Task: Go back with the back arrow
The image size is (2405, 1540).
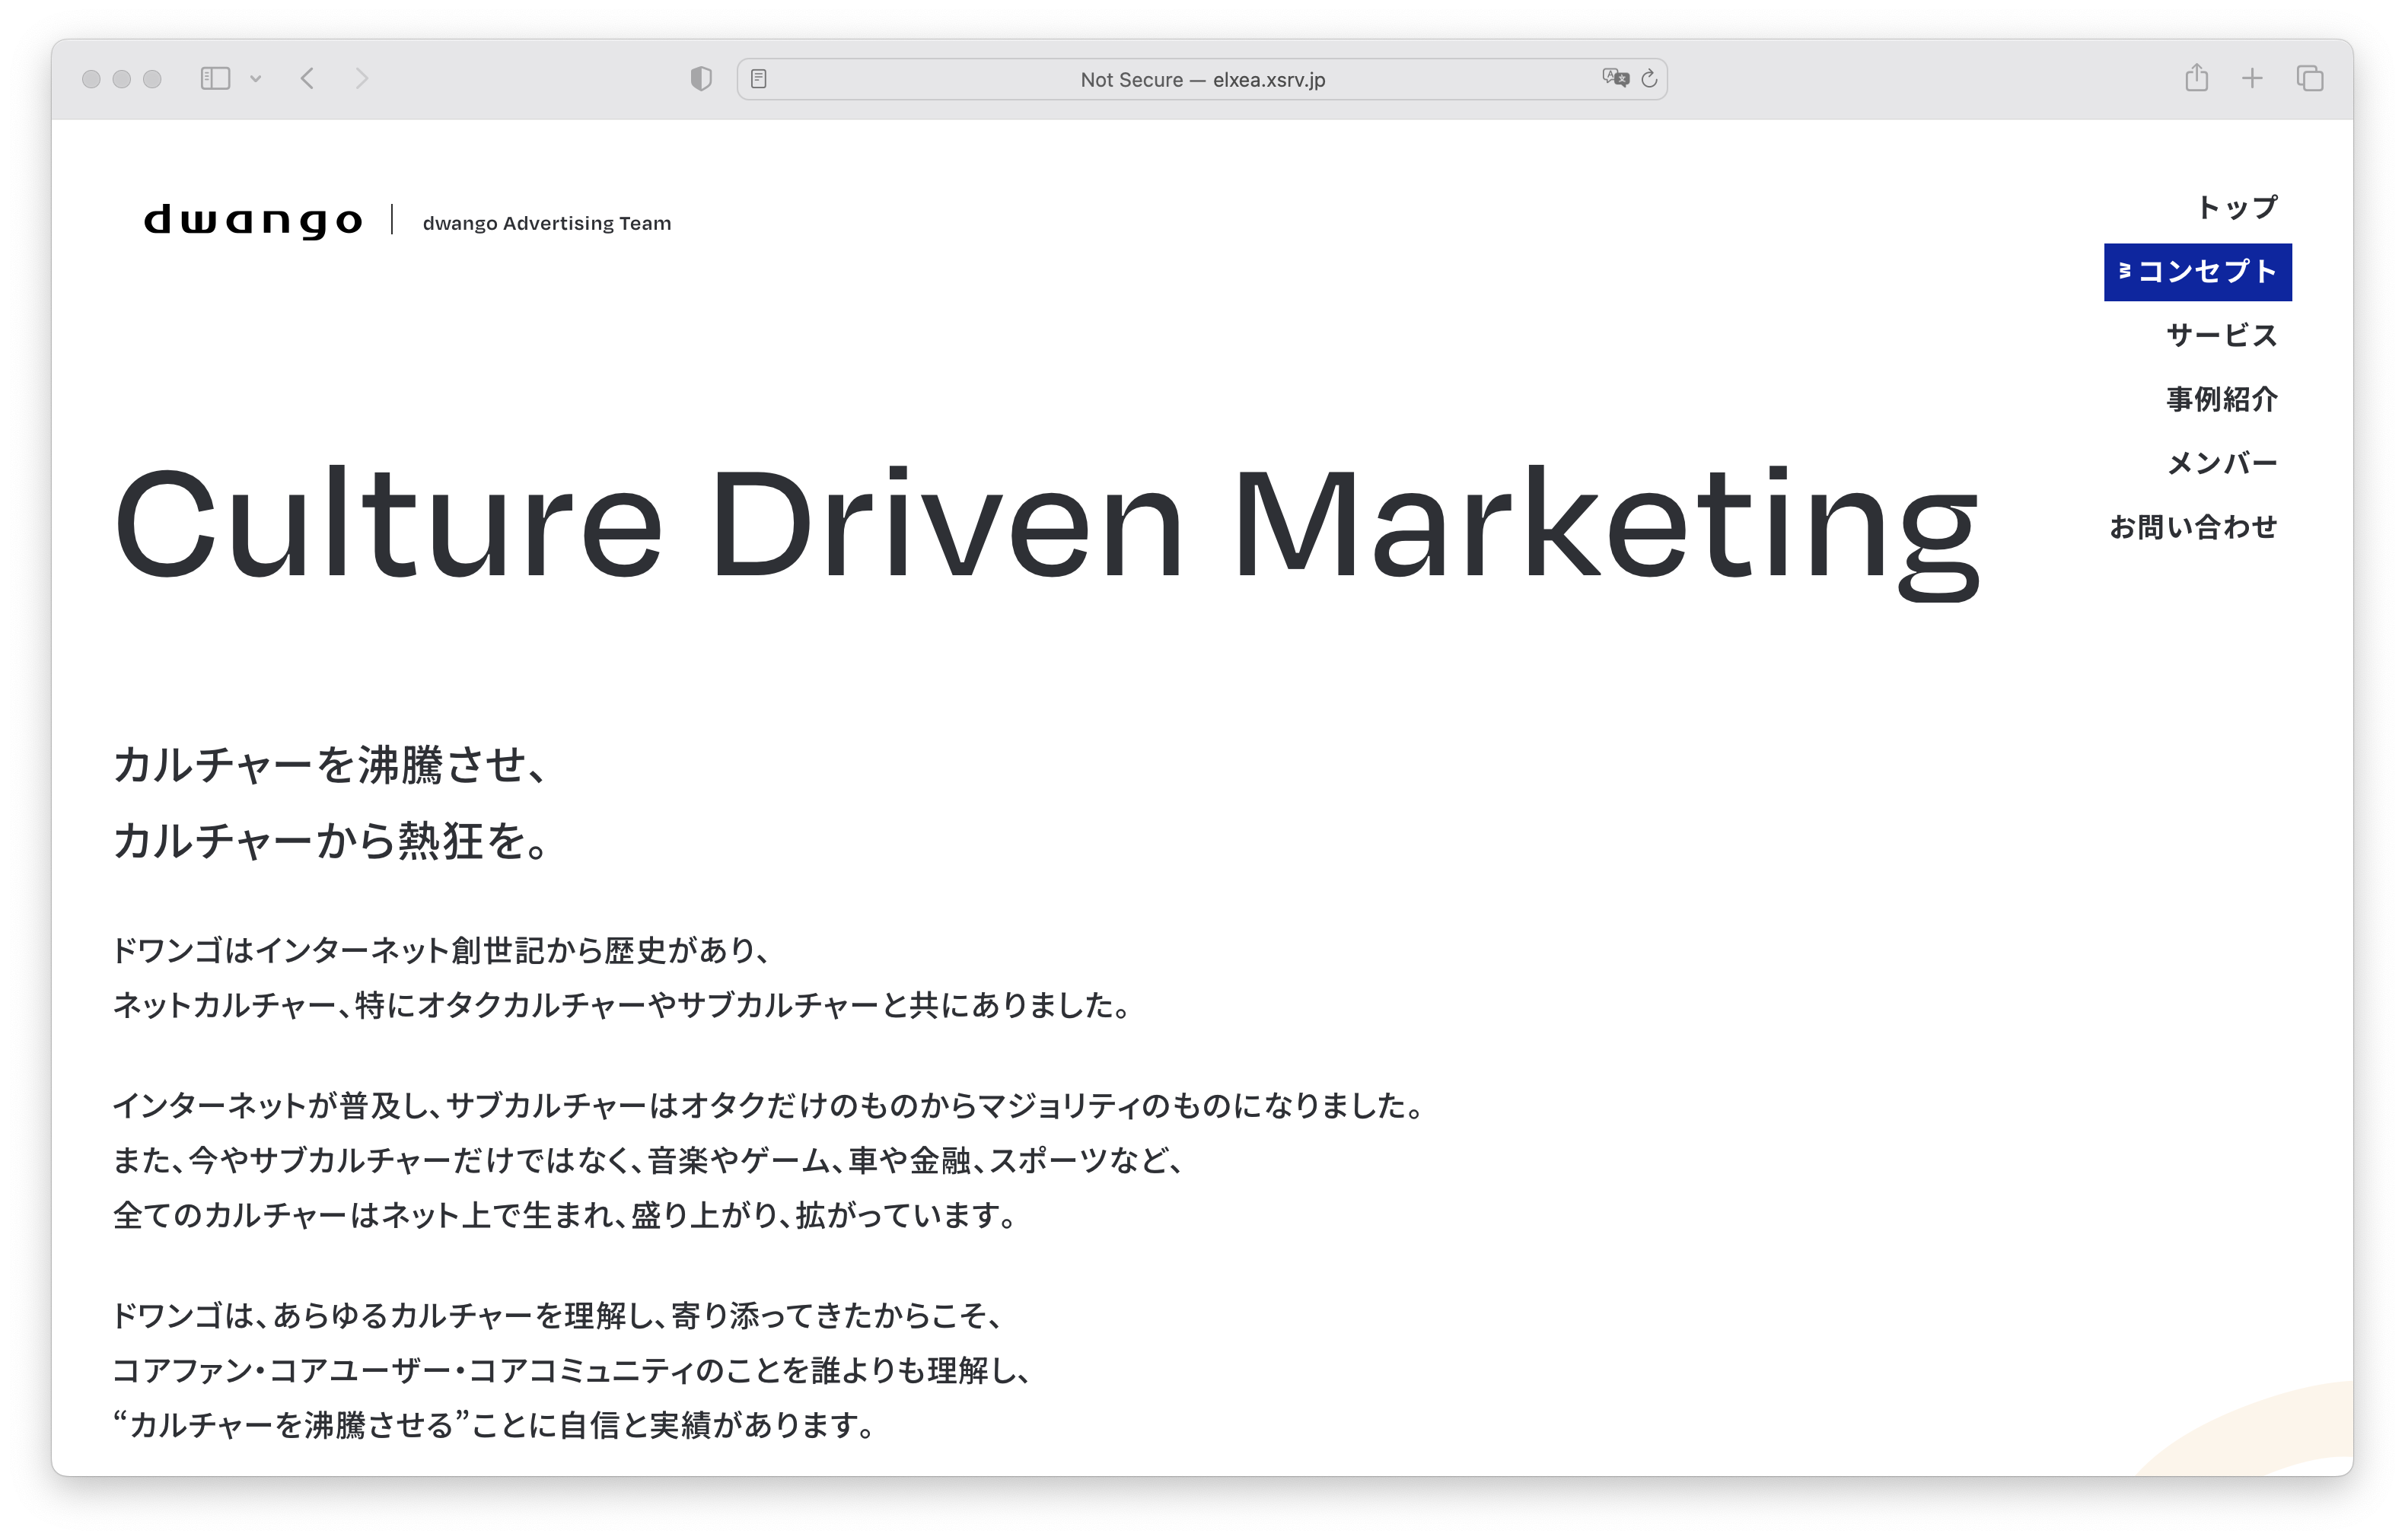Action: coord(307,78)
